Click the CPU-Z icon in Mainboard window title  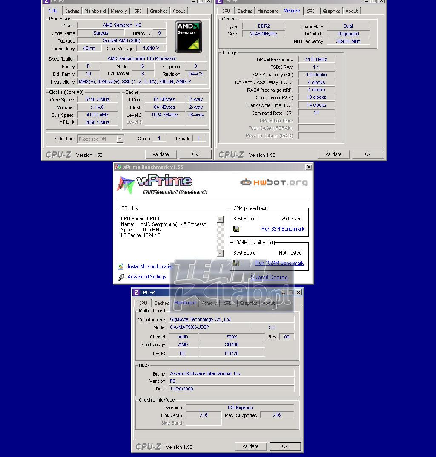click(136, 292)
